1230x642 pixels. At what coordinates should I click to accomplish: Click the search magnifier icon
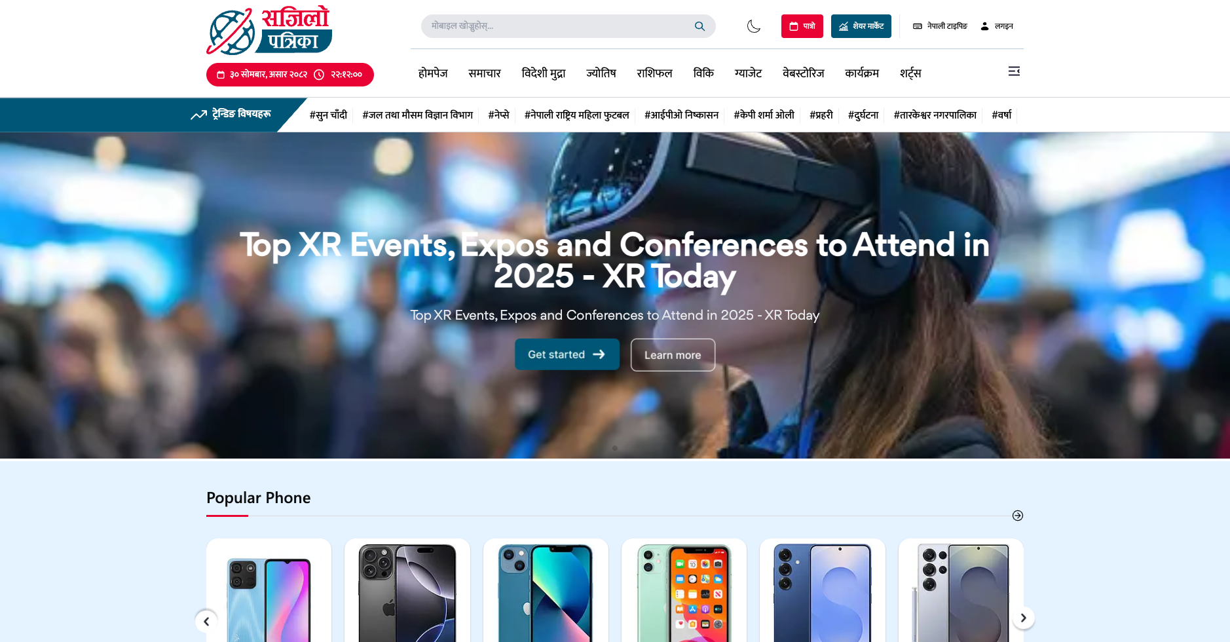pyautogui.click(x=699, y=26)
